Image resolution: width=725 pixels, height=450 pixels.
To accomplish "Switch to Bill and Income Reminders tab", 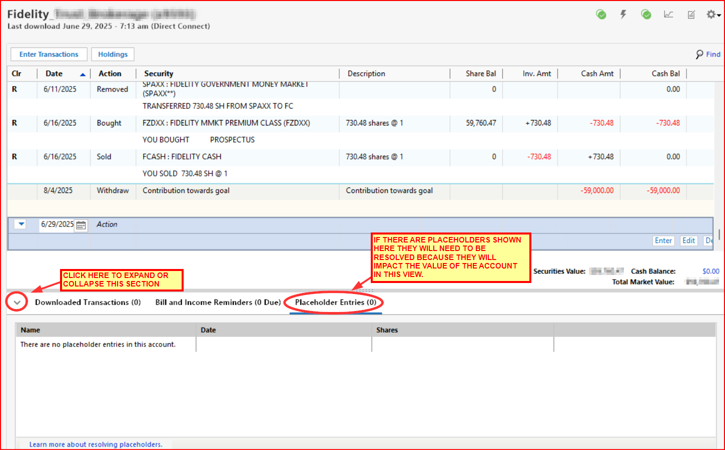I will [x=218, y=302].
